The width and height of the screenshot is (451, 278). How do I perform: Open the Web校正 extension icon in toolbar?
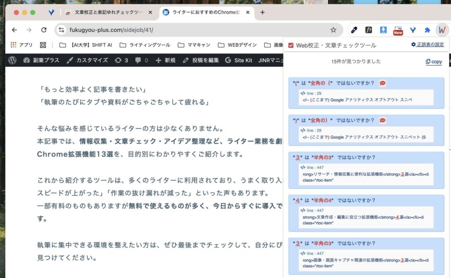point(441,30)
